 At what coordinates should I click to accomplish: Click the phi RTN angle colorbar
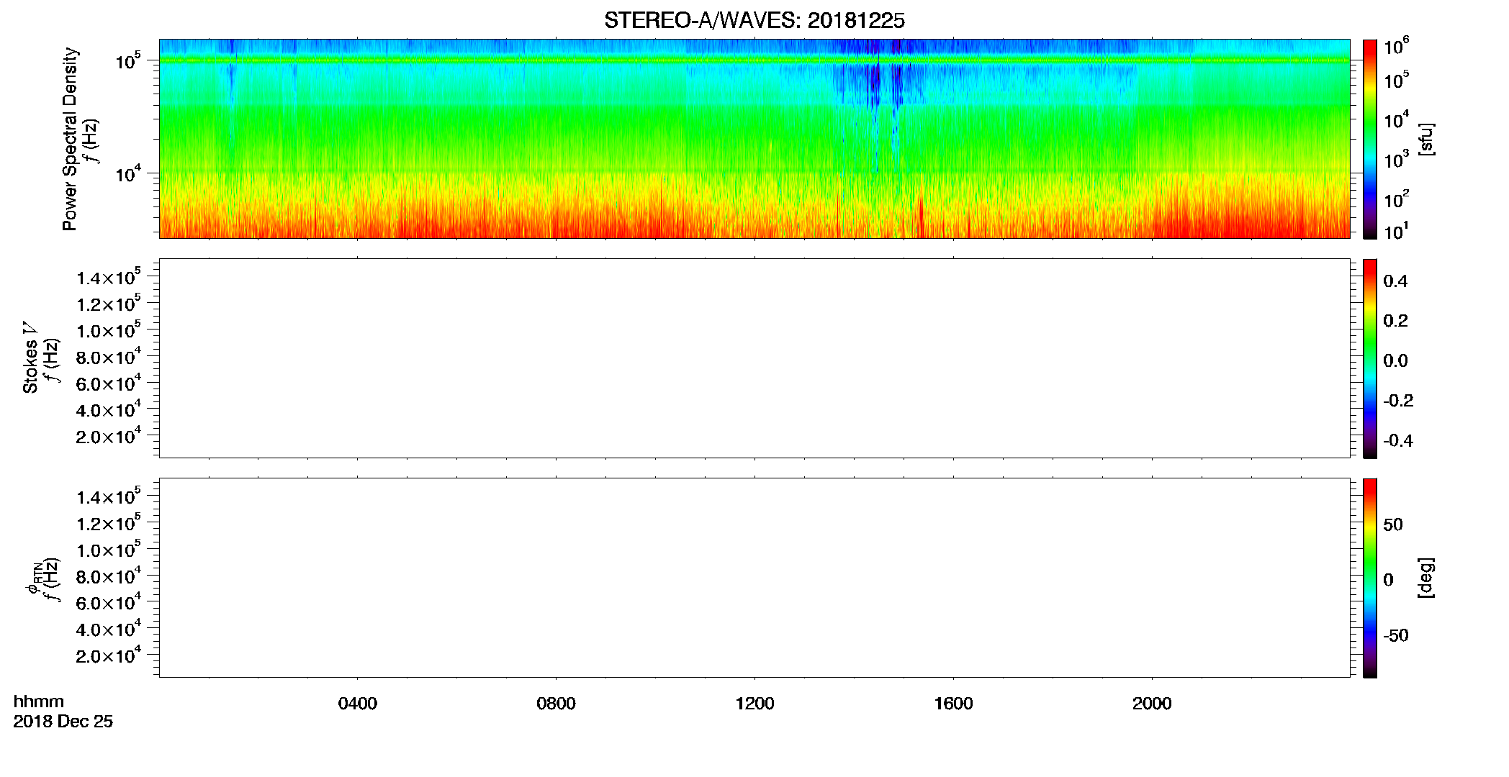1369,578
